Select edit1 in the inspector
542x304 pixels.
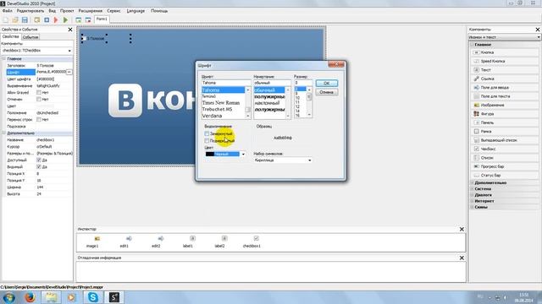(124, 242)
